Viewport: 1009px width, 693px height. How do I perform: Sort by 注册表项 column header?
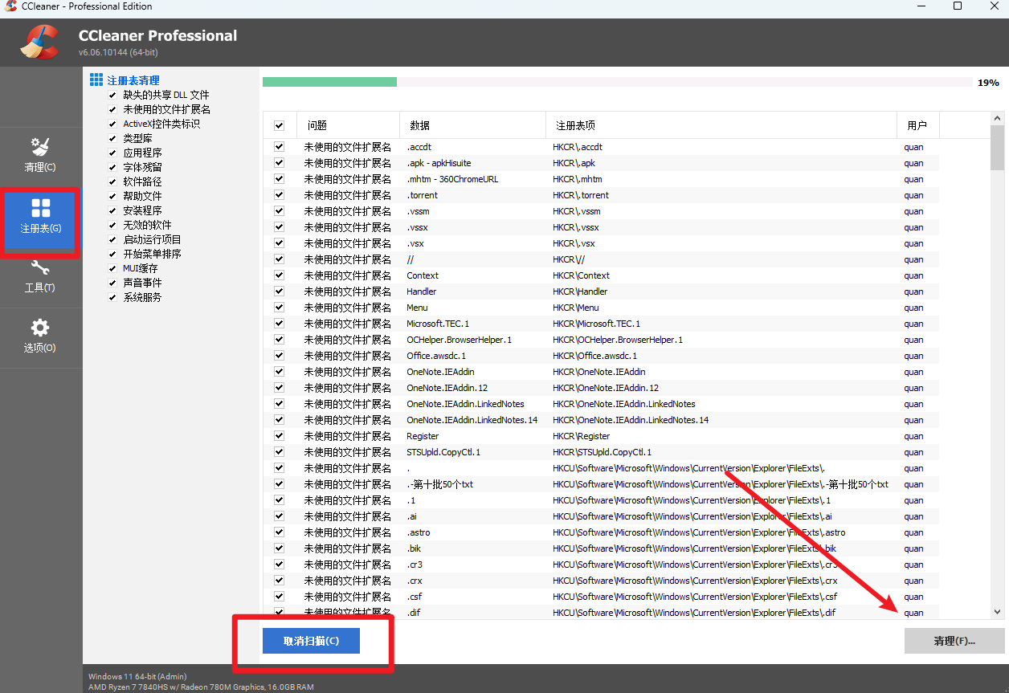(721, 125)
